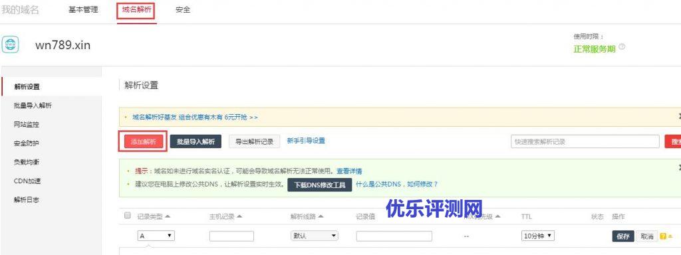Open 解析日志 in the sidebar

[27, 200]
